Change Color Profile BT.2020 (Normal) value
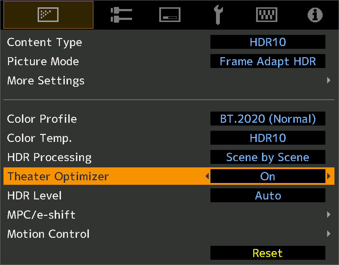The width and height of the screenshot is (339, 265). (268, 119)
